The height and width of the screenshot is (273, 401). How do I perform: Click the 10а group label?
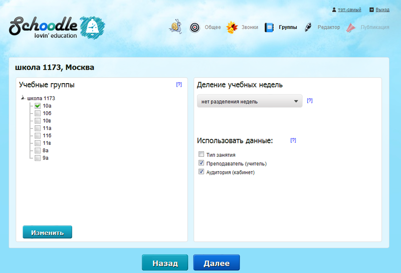pos(47,106)
